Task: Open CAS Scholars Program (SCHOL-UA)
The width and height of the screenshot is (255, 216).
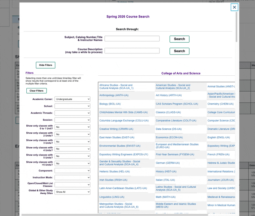Action: point(177,104)
